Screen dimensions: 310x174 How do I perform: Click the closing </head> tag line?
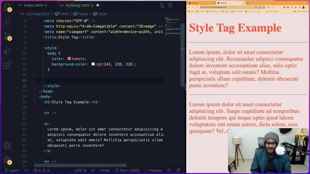click(x=46, y=91)
